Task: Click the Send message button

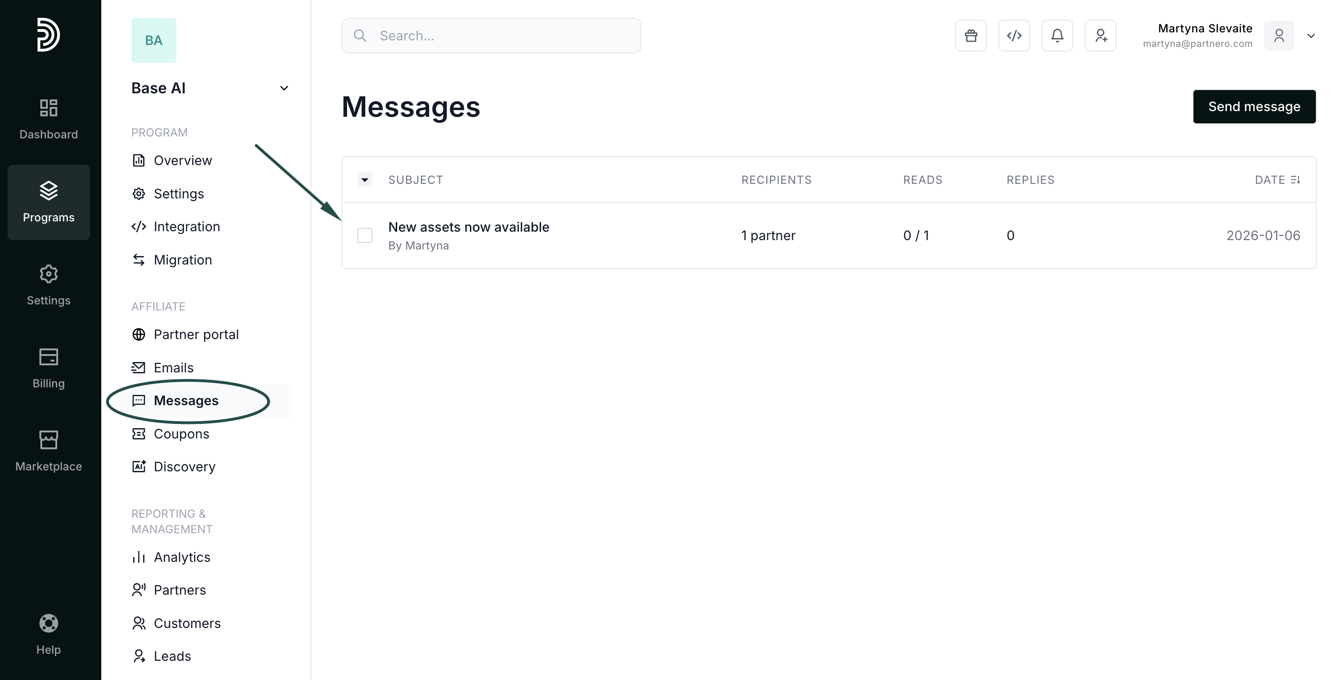Action: [1254, 106]
